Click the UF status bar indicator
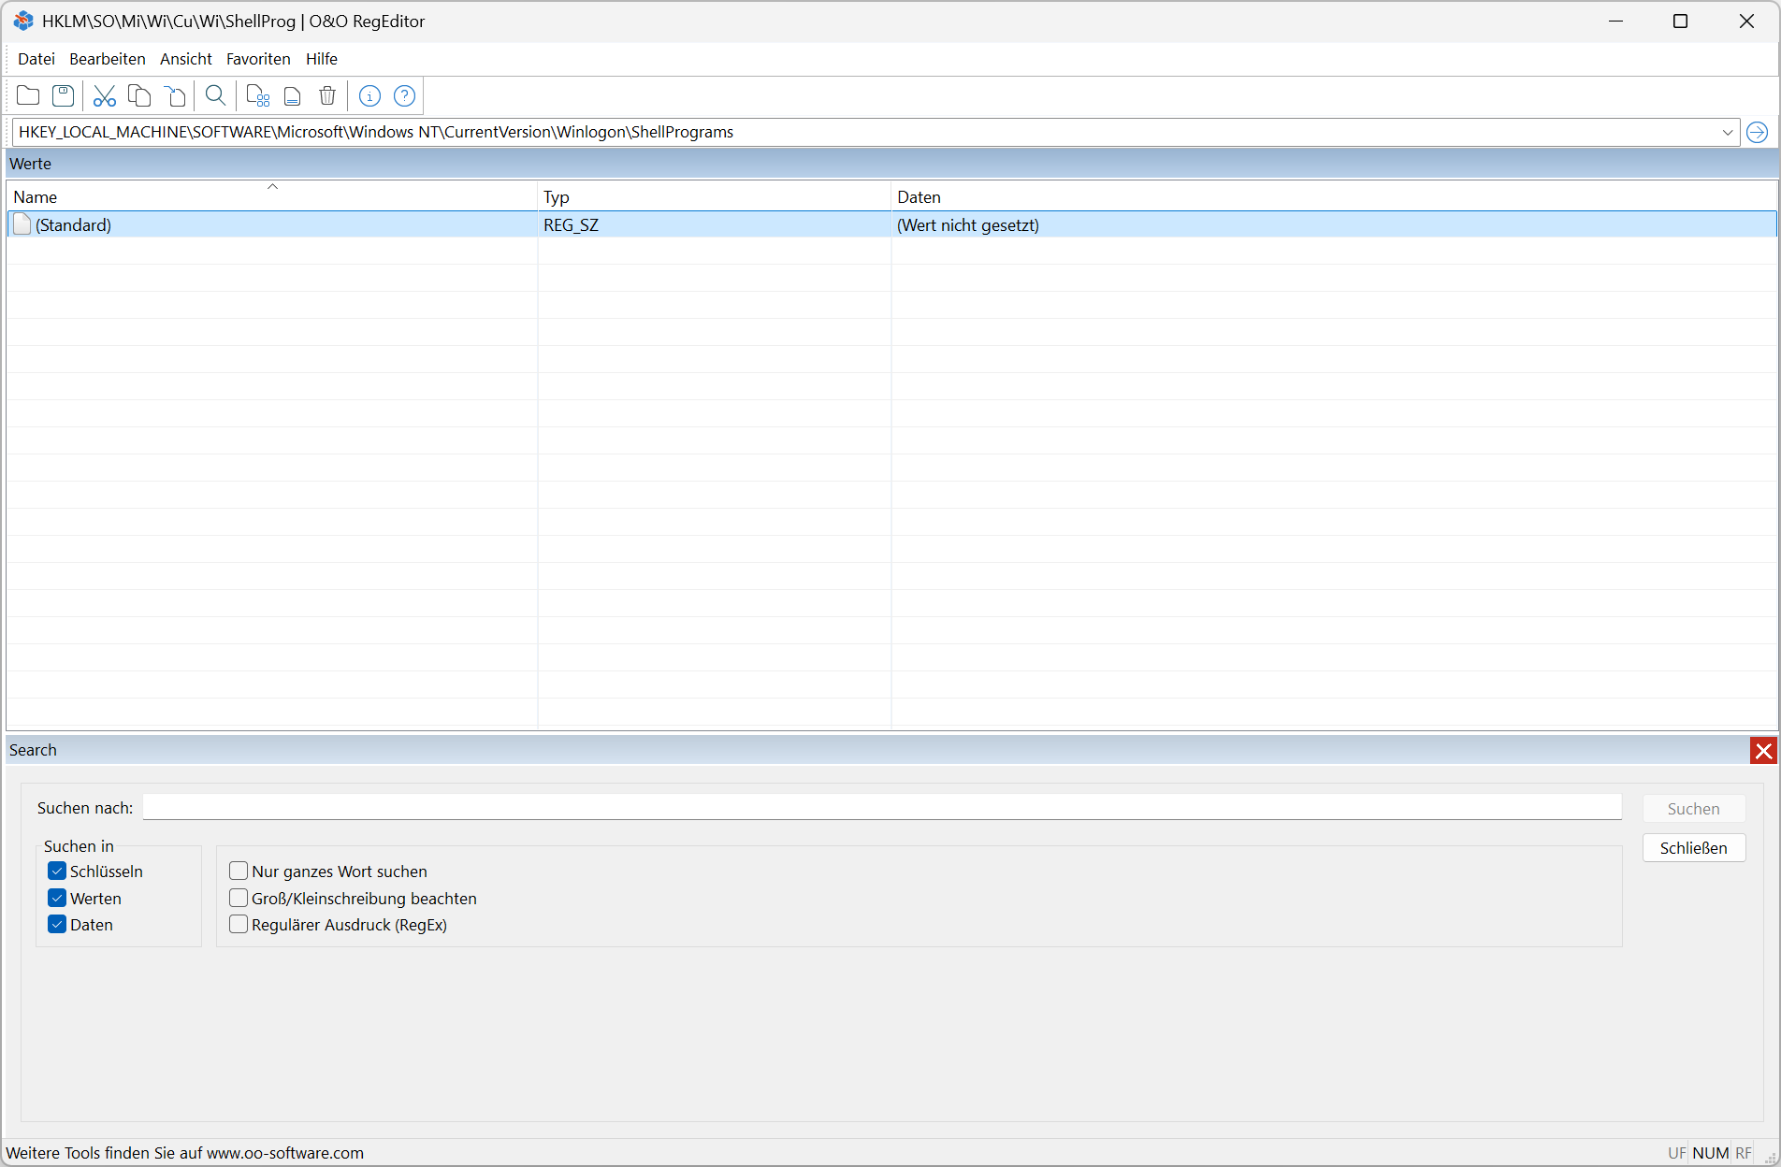 [1676, 1153]
